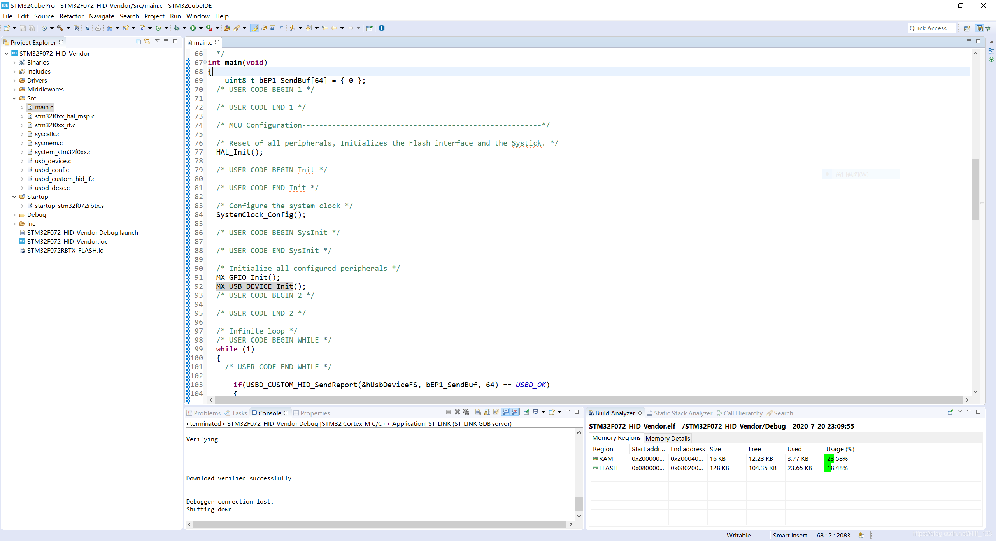Click Collapse All in Project Explorer
The height and width of the screenshot is (541, 996).
(x=138, y=42)
